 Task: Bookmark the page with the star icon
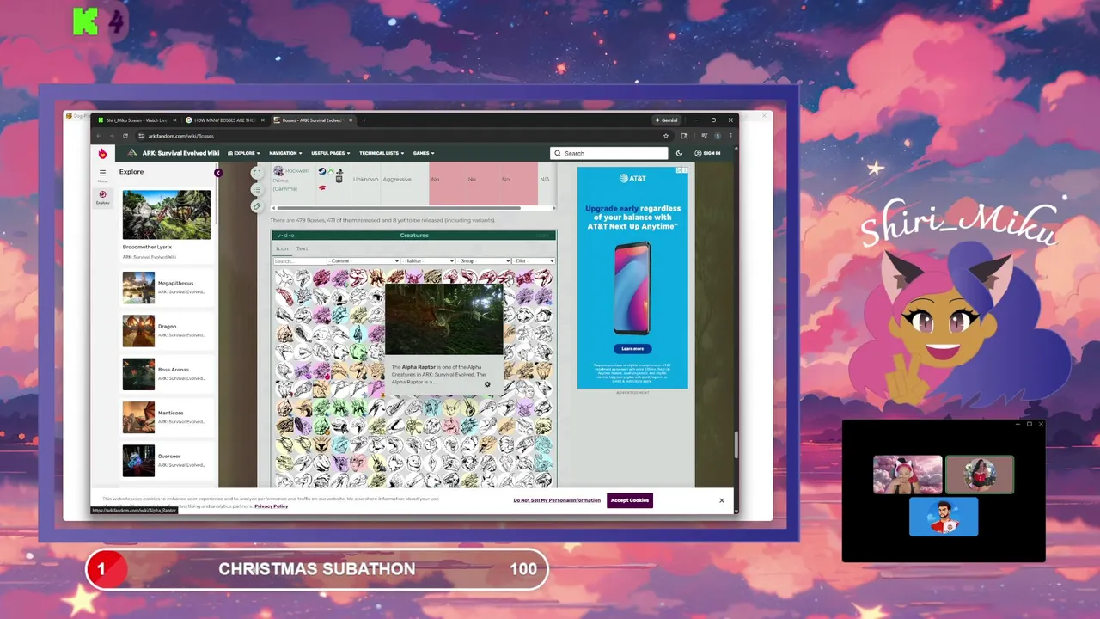coord(665,136)
